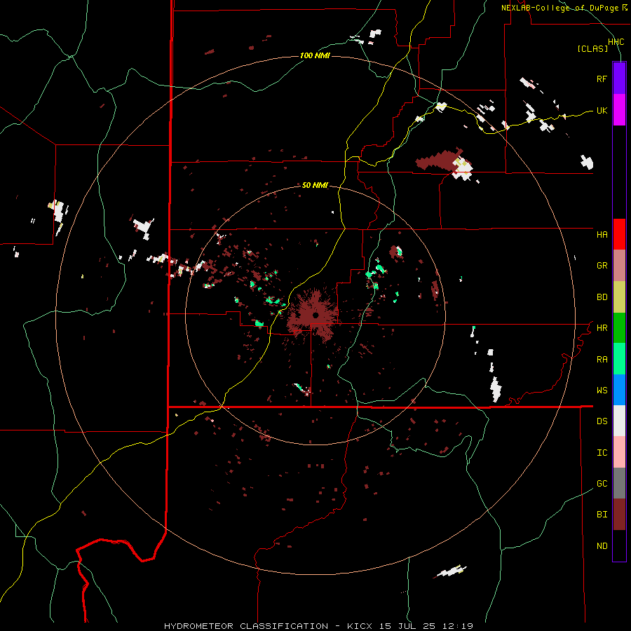The width and height of the screenshot is (631, 631).
Task: Click the UK legend label
Action: (602, 110)
